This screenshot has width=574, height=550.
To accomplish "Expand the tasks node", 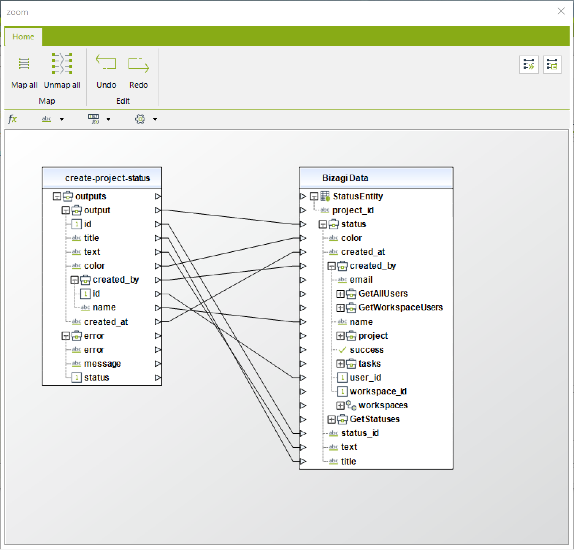I will point(340,364).
